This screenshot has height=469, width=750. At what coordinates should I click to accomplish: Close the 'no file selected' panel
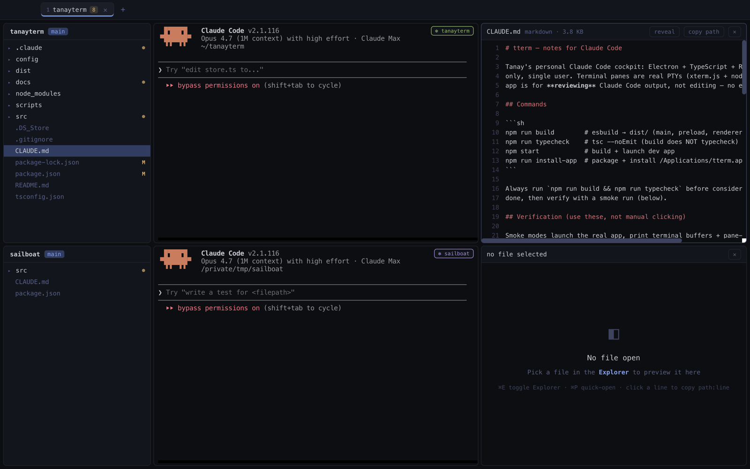coord(735,254)
